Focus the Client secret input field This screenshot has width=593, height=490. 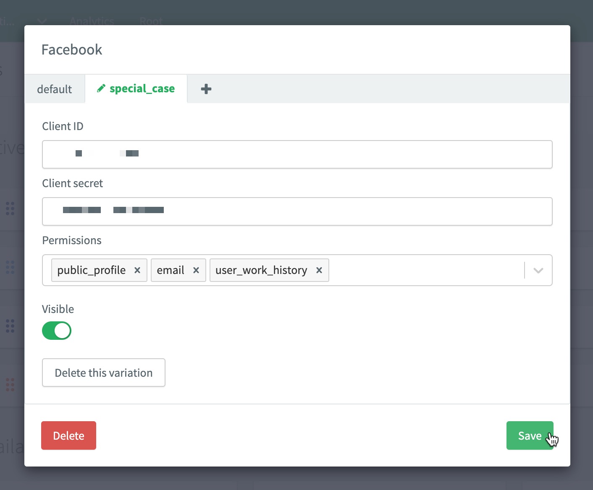pos(297,211)
